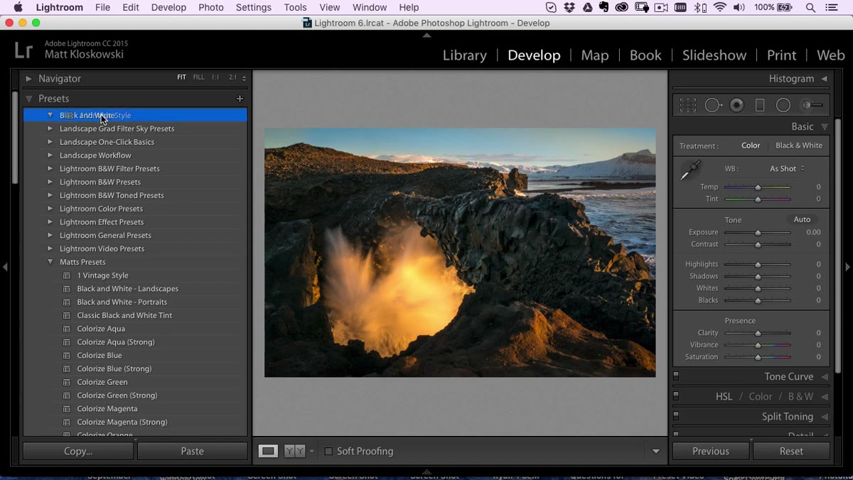Expand the Navigator panel
Image resolution: width=853 pixels, height=480 pixels.
coord(28,79)
